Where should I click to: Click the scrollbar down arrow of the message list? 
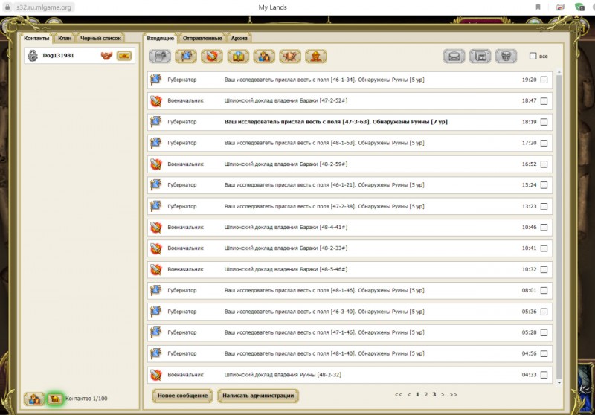pyautogui.click(x=559, y=383)
